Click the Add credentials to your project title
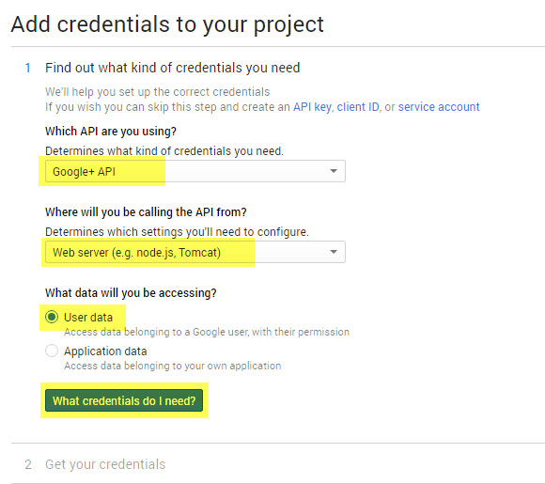 coord(167,24)
